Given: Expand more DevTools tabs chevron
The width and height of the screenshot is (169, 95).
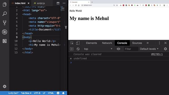Looking at the screenshot, I should (x=148, y=43).
